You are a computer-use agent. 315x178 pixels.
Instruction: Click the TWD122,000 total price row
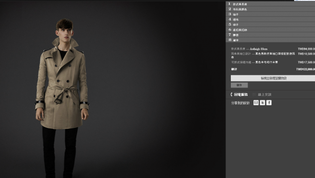[x=273, y=69]
